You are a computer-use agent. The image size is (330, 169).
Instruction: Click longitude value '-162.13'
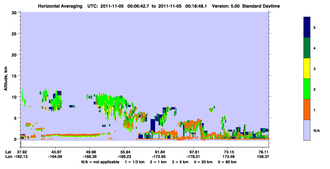(21, 157)
